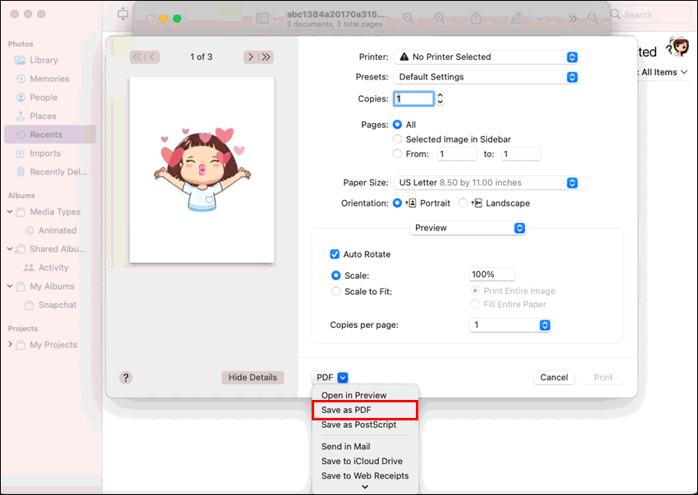Image resolution: width=698 pixels, height=495 pixels.
Task: Select Places in the sidebar
Action: point(43,116)
